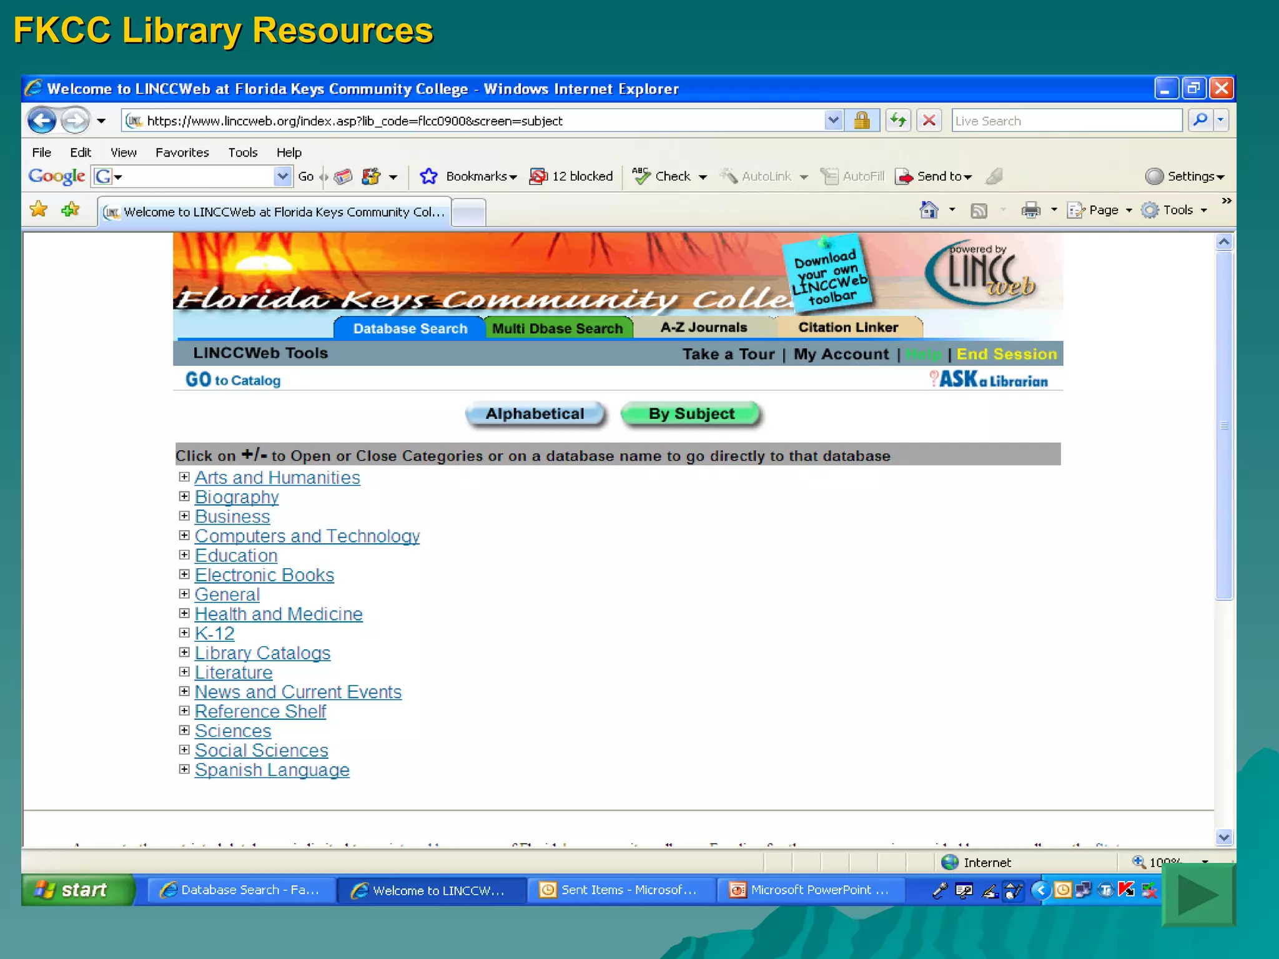
Task: Open the address bar dropdown arrow
Action: click(833, 120)
